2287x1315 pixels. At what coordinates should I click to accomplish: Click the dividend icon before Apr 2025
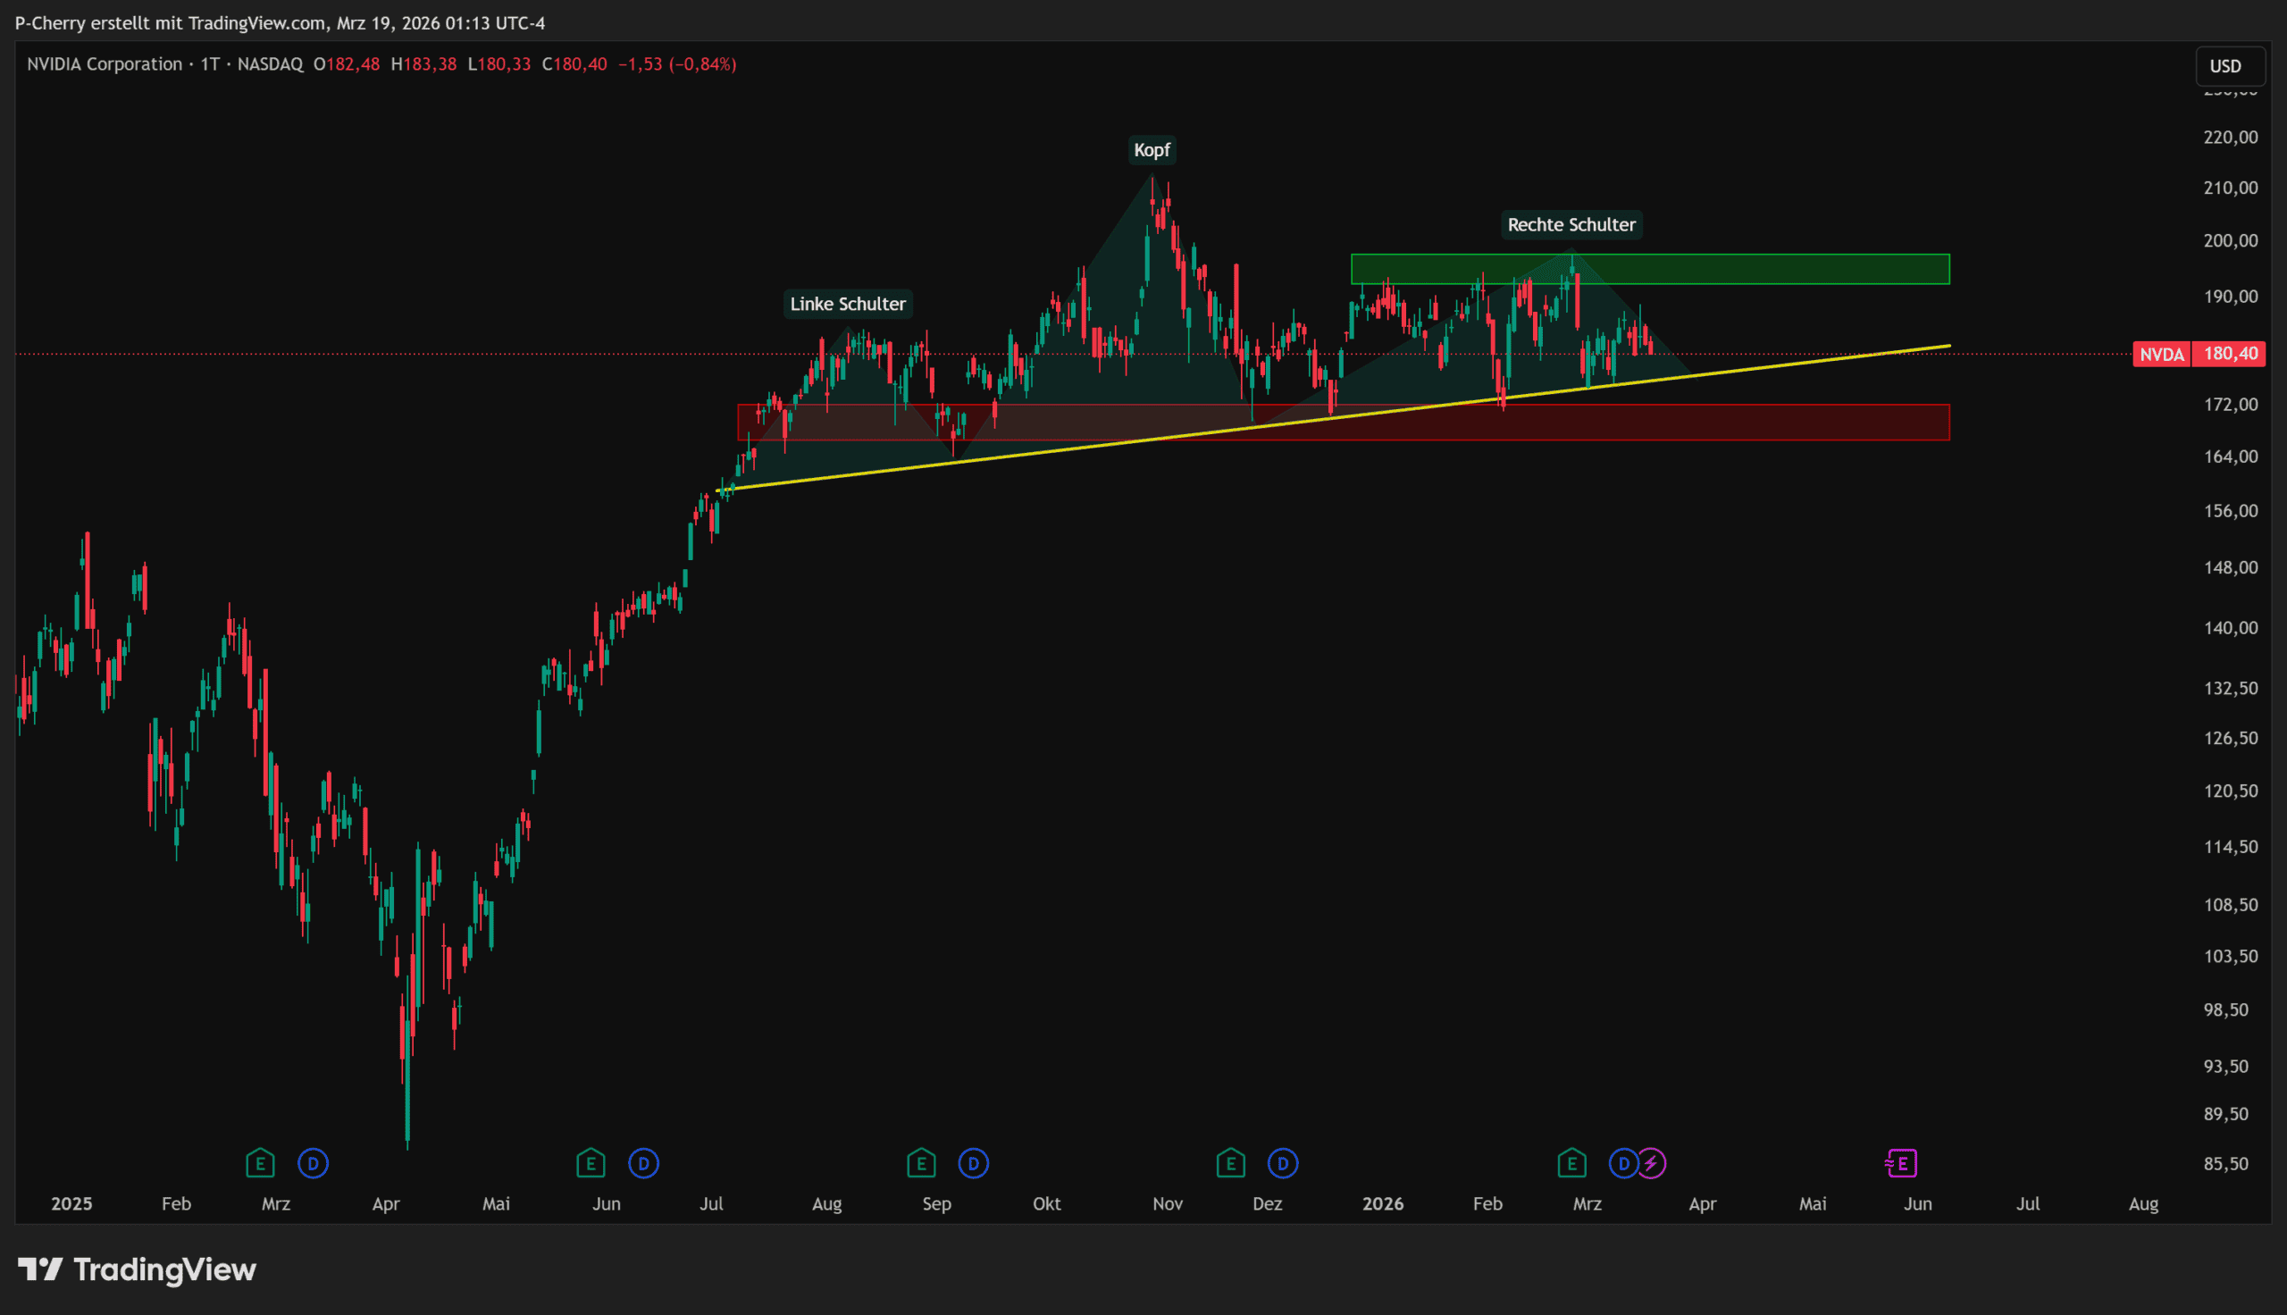click(x=314, y=1163)
